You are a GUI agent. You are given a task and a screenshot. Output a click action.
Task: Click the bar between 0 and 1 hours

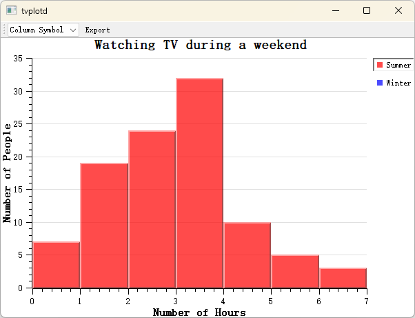[x=57, y=265]
